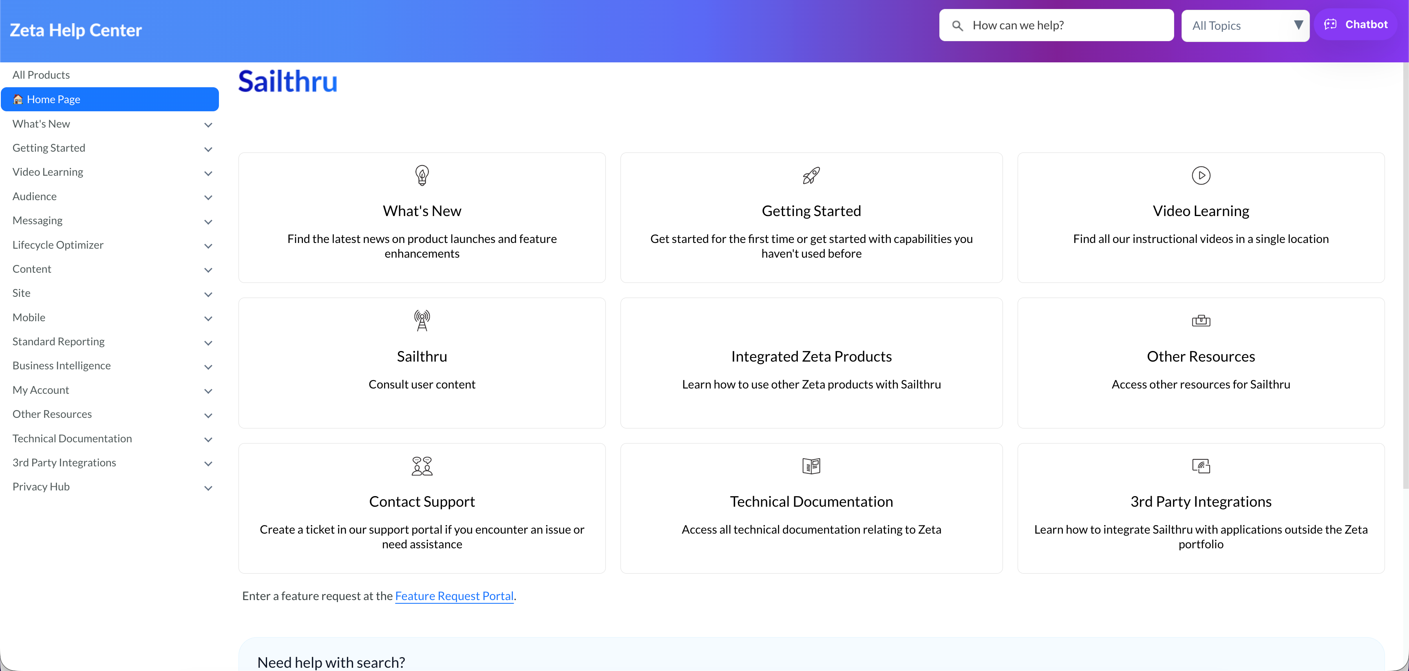Open My Account in the sidebar
Screen dimensions: 1409x671
(x=40, y=390)
